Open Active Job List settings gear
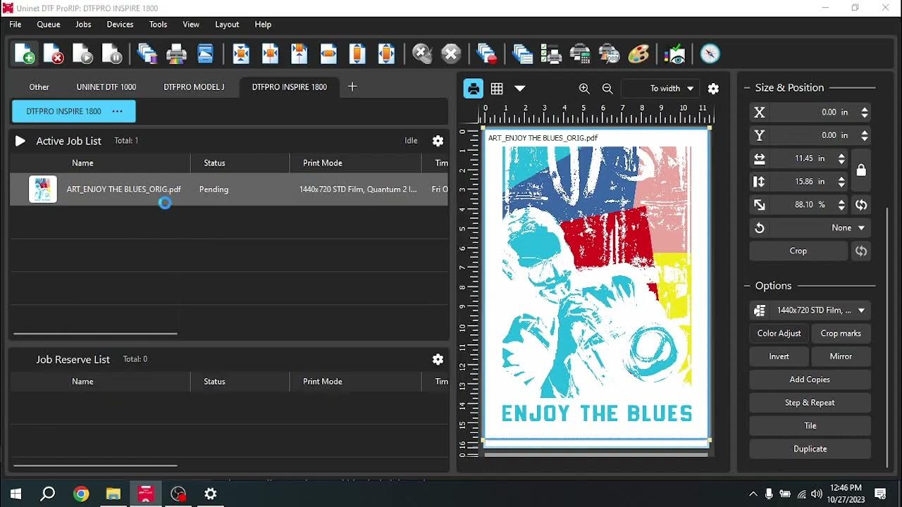This screenshot has height=507, width=902. [x=438, y=141]
